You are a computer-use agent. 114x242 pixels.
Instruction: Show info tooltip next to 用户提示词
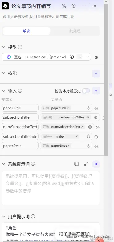coord(33,217)
